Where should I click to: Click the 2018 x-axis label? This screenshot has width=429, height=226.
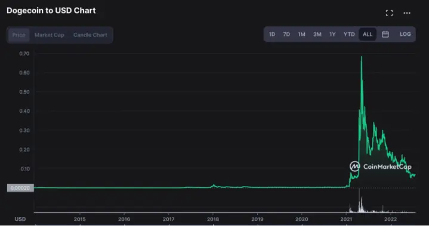(213, 219)
